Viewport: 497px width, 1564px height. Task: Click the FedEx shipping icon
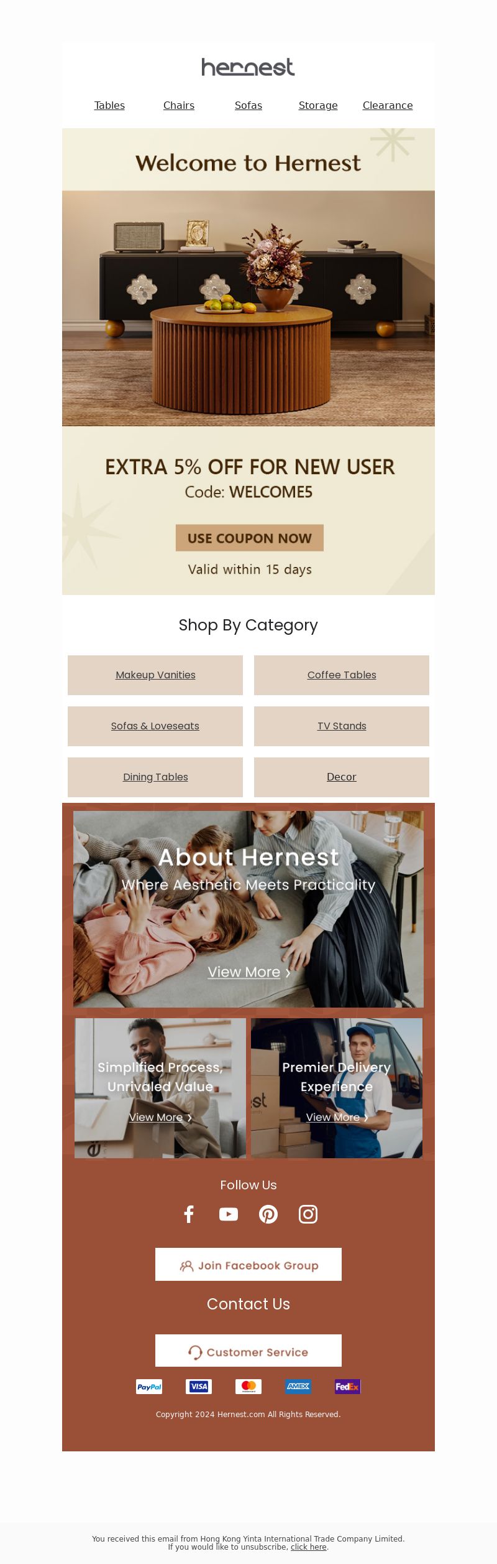click(348, 1387)
